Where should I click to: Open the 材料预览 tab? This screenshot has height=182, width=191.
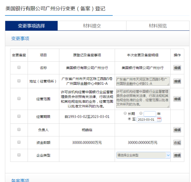coord(158,26)
